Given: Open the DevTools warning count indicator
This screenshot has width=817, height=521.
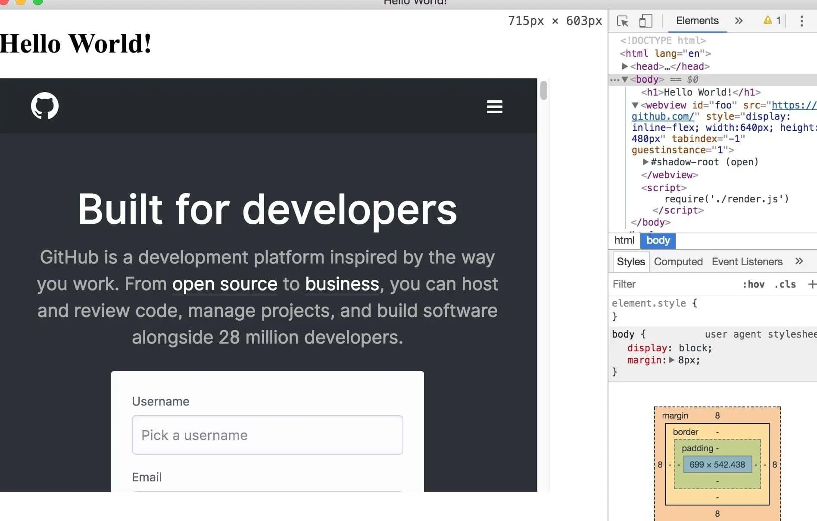Looking at the screenshot, I should pos(772,21).
